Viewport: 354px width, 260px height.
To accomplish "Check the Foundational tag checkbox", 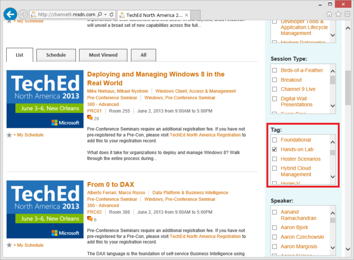I will click(x=274, y=140).
